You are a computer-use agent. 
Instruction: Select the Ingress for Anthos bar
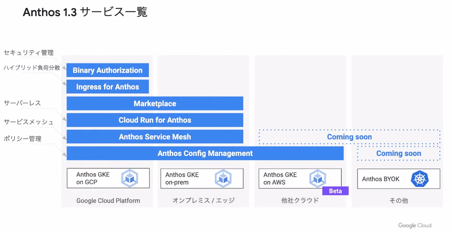107,87
